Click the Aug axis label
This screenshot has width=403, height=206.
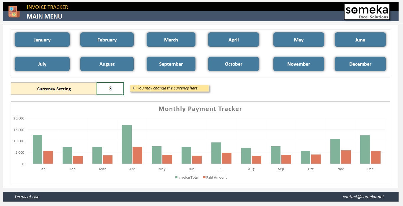click(251, 169)
